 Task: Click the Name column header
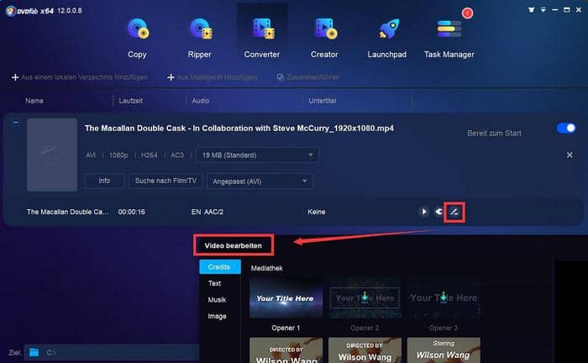click(x=34, y=101)
